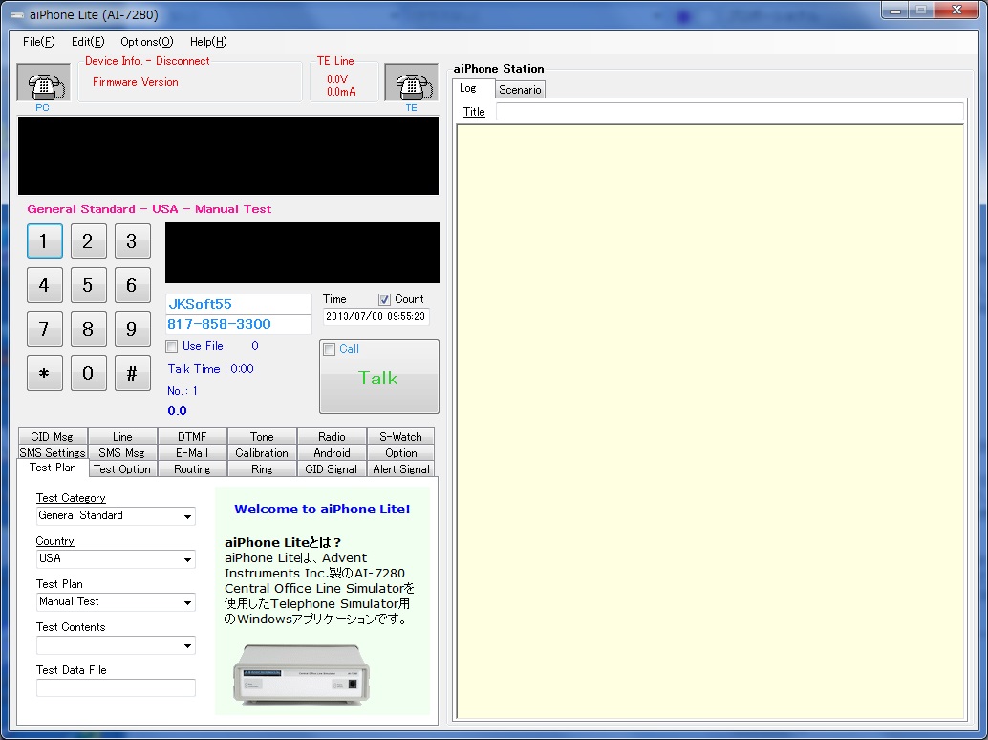Select the Test Plan tab
Image resolution: width=988 pixels, height=740 pixels.
pyautogui.click(x=53, y=468)
